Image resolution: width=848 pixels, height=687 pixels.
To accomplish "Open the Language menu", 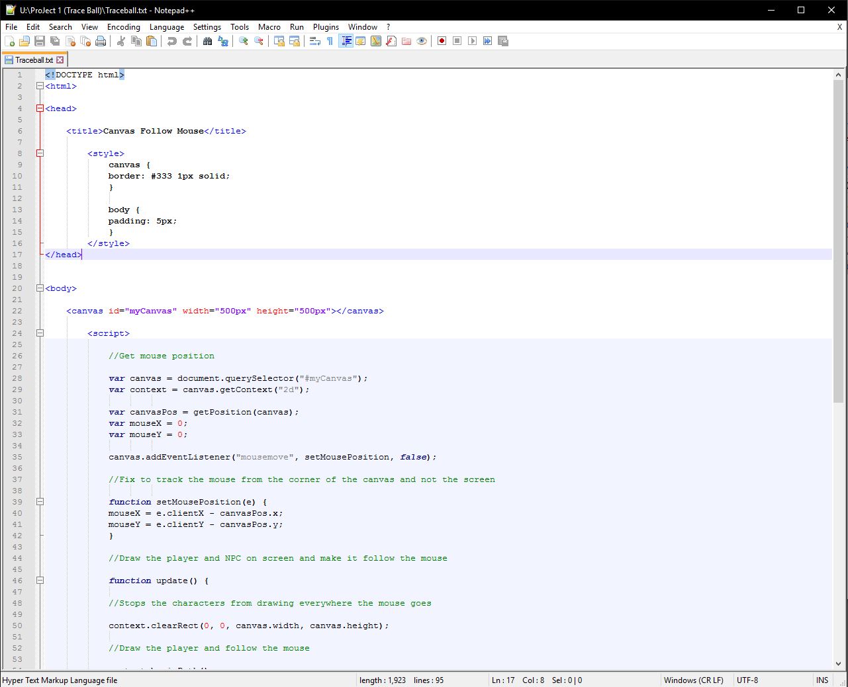I will click(x=167, y=27).
